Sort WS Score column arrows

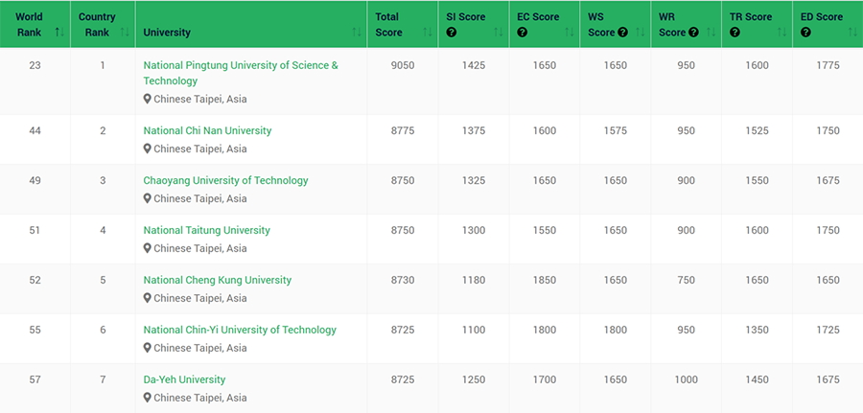pos(641,33)
